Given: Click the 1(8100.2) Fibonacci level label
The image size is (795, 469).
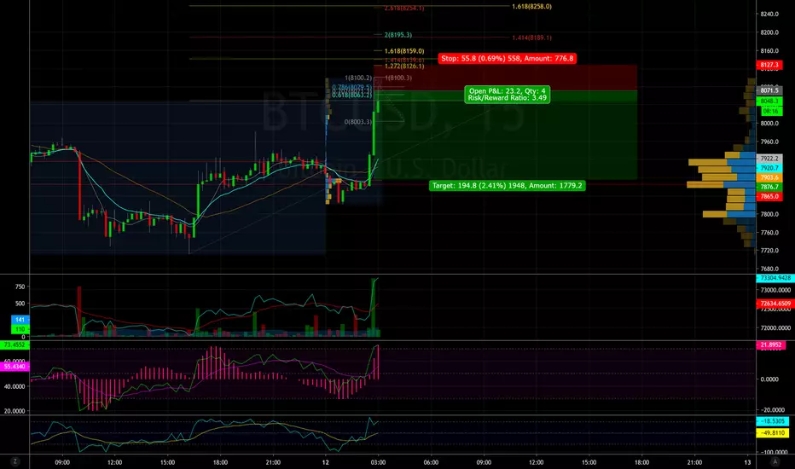Looking at the screenshot, I should coord(358,78).
